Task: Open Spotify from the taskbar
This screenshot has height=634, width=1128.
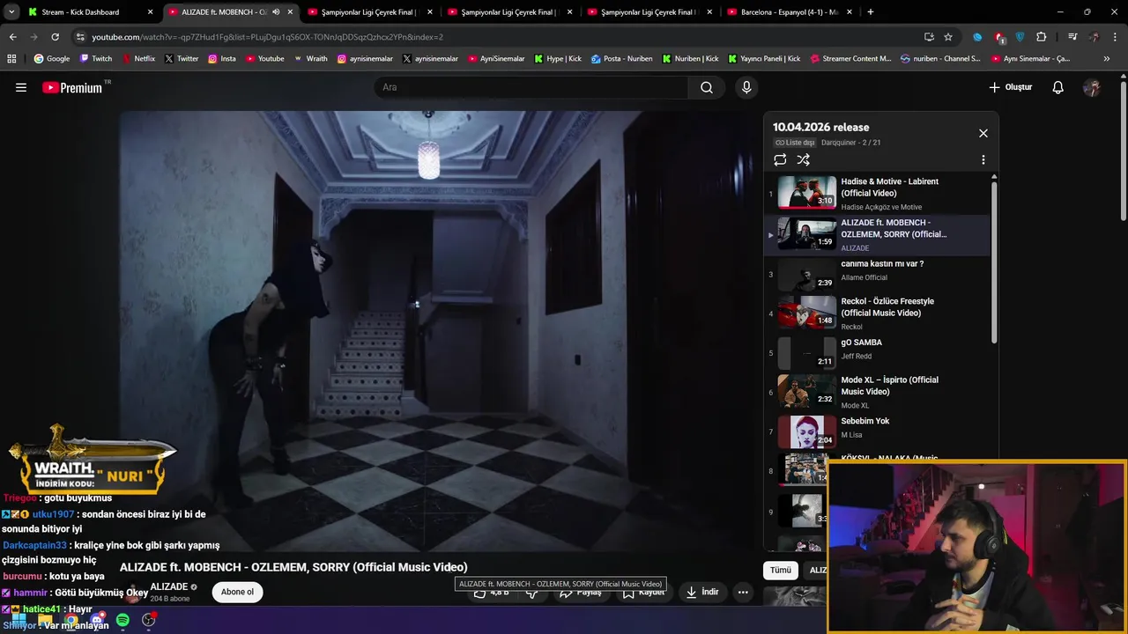Action: coord(122,620)
